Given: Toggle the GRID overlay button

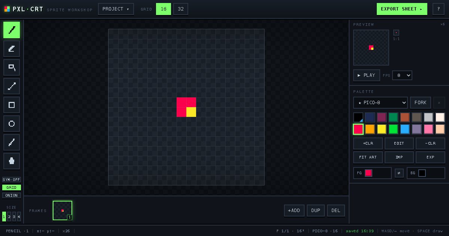Looking at the screenshot, I should click(x=12, y=188).
